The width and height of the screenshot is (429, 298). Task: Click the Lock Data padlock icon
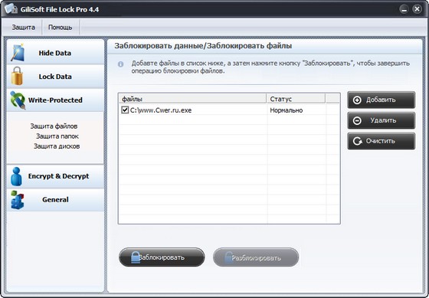(17, 76)
